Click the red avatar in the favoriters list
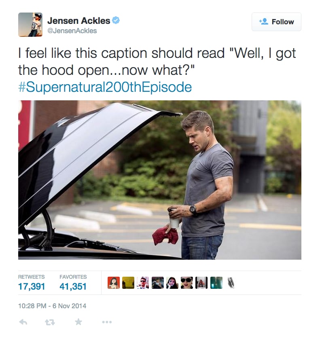The image size is (320, 341). (x=114, y=283)
